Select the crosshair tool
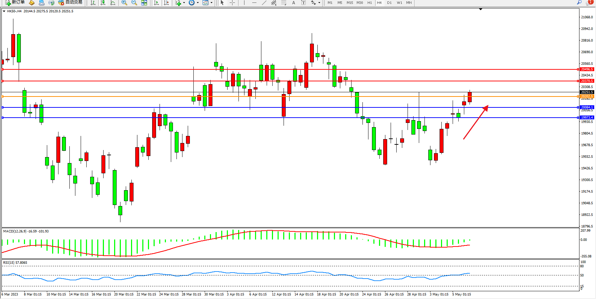 coord(232,3)
